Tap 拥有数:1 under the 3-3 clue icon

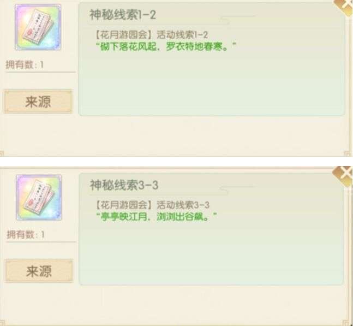26,235
